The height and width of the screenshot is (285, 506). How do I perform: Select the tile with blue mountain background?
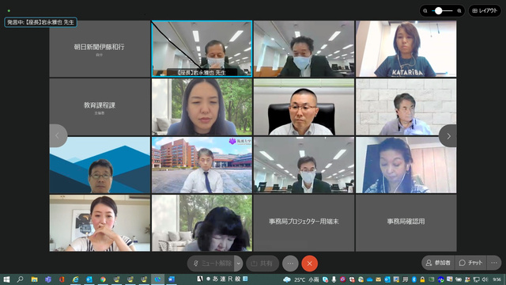(x=100, y=165)
